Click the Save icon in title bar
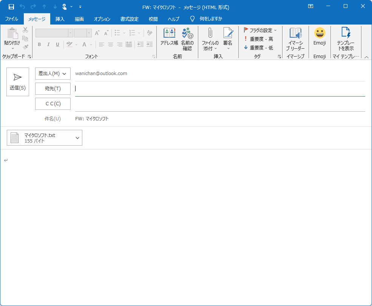Viewport: 372px width, 306px height. [11, 7]
